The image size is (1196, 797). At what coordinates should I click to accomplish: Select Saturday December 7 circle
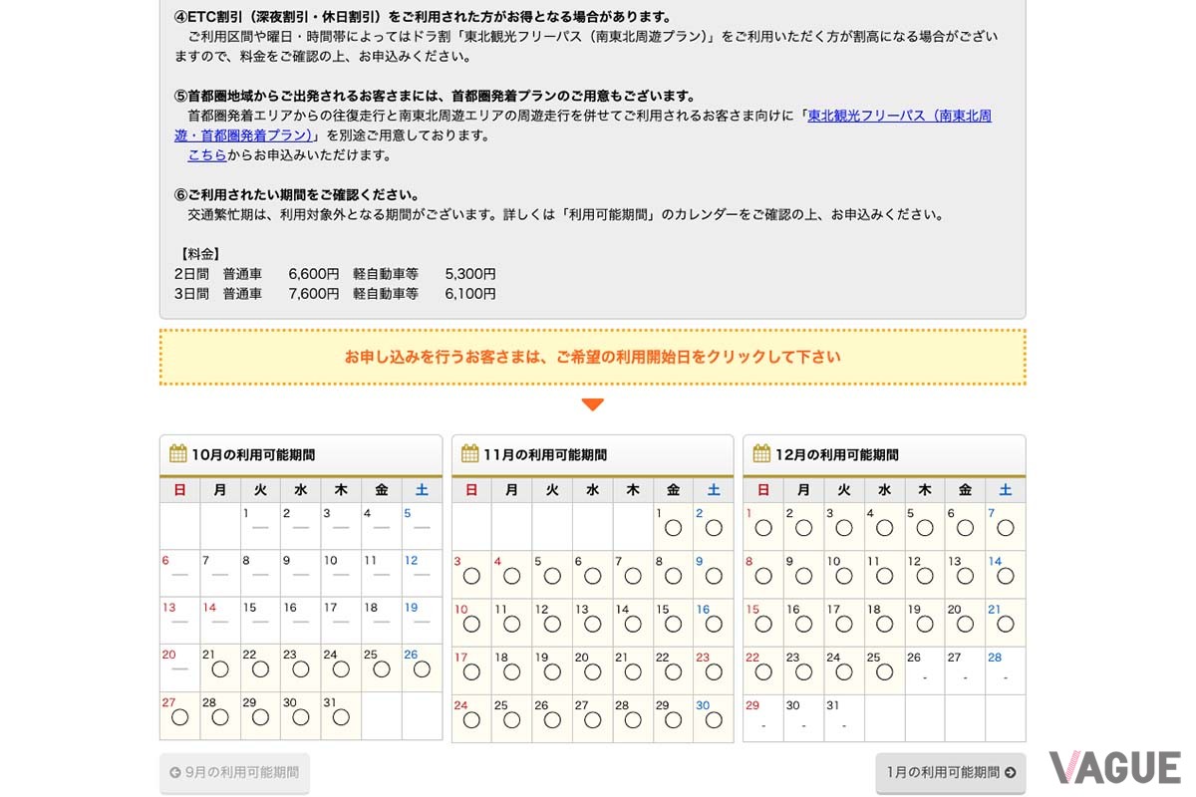click(x=1005, y=528)
